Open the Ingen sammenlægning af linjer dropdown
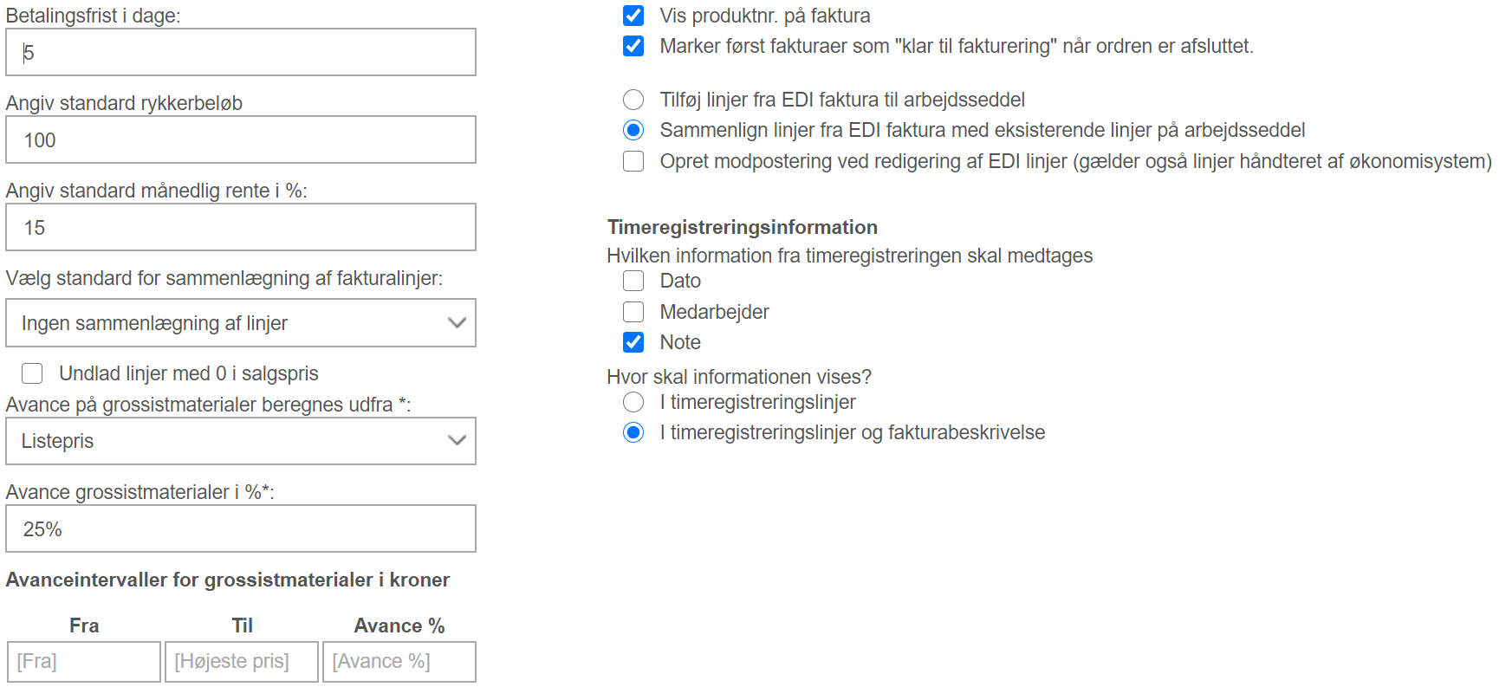This screenshot has height=687, width=1499. (241, 323)
